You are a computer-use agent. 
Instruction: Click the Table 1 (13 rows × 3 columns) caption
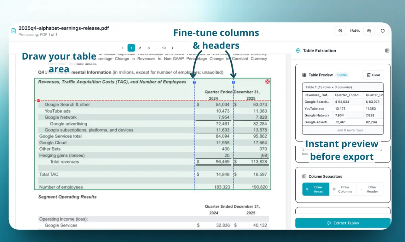(x=329, y=87)
